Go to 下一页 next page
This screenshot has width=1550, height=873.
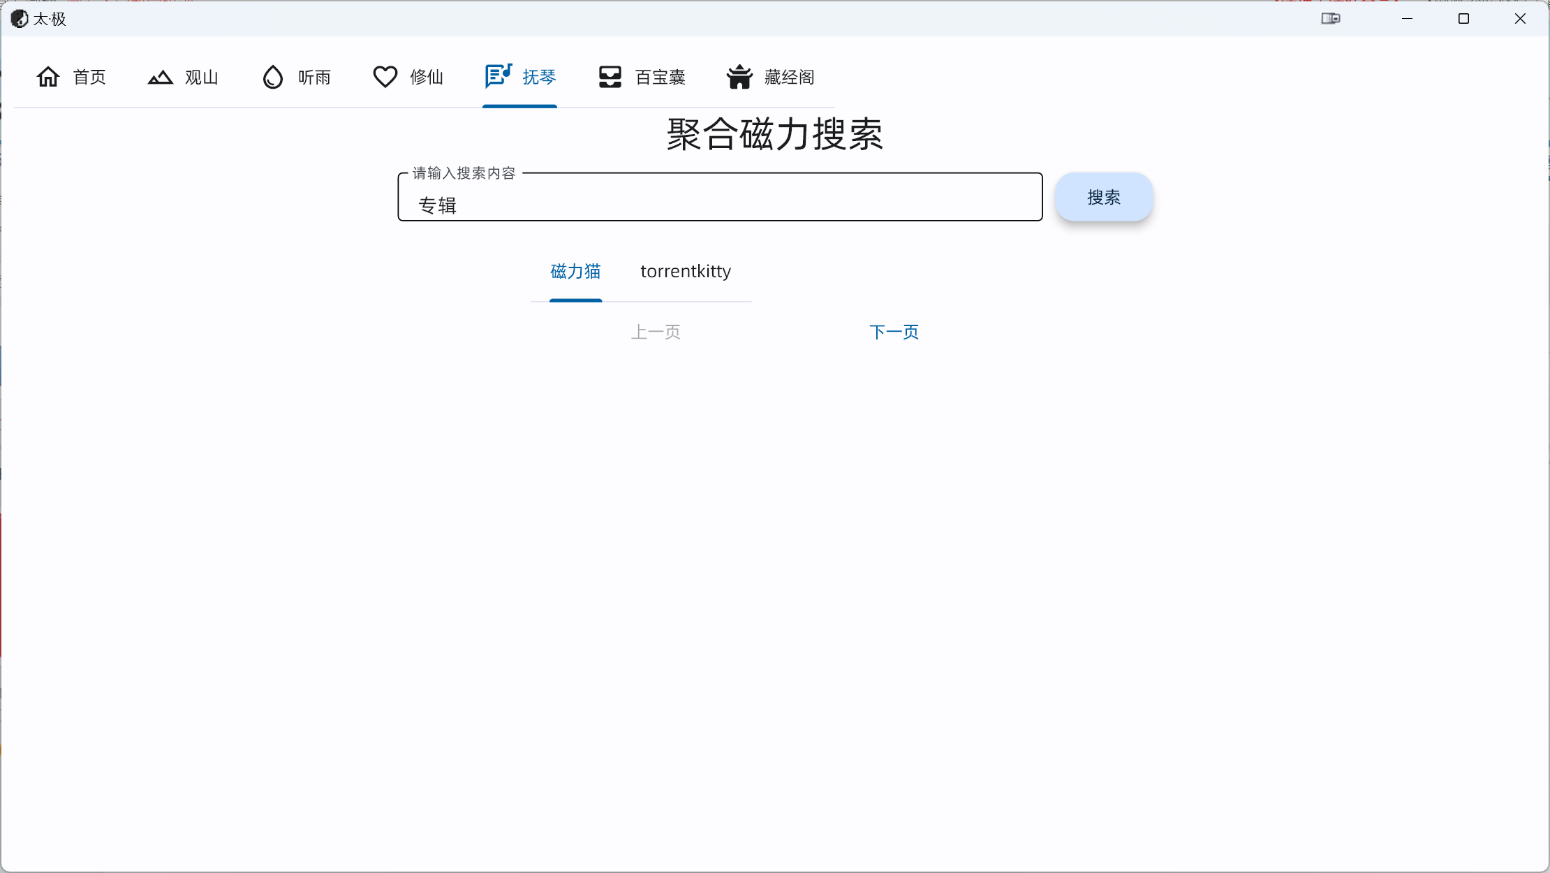[894, 332]
